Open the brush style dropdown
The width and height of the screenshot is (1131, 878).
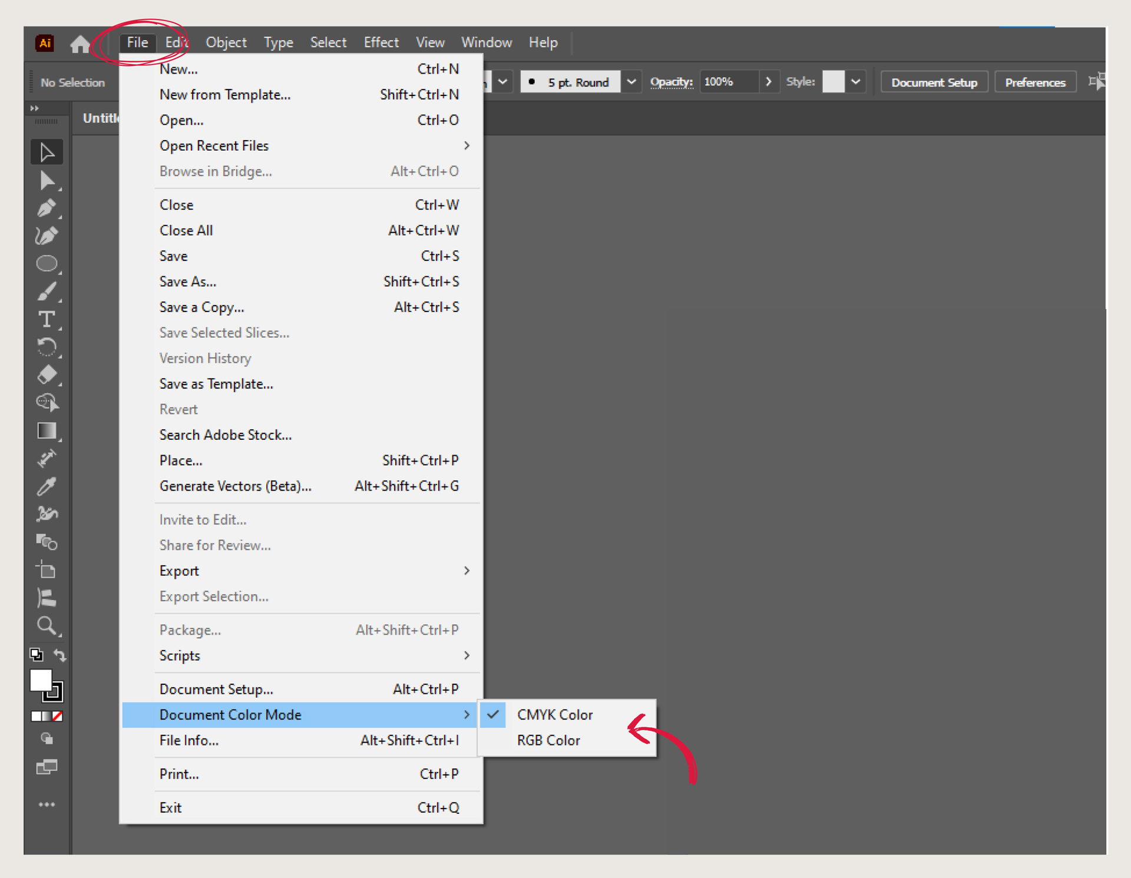tap(631, 82)
